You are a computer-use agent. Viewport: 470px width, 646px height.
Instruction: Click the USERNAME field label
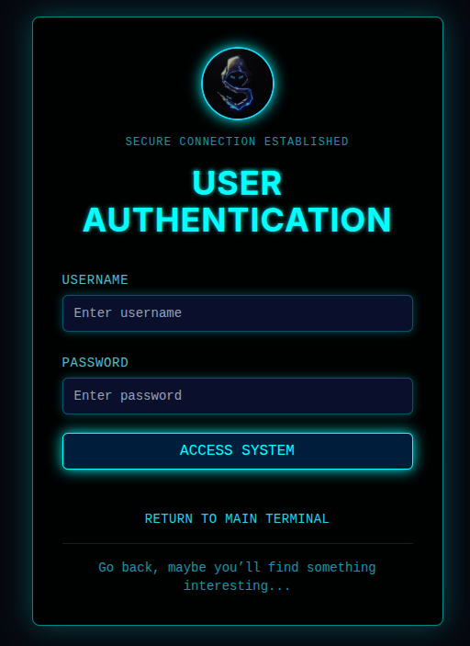[x=95, y=279]
